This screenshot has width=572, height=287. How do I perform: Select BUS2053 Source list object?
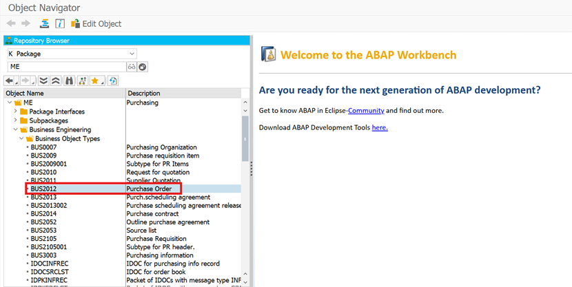43,230
